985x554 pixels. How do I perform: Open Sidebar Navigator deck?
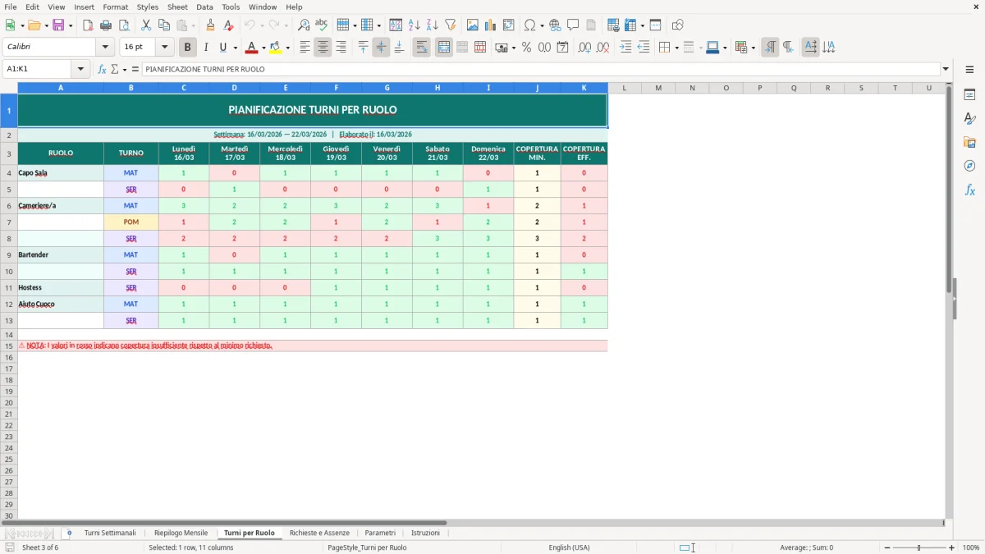pyautogui.click(x=969, y=167)
